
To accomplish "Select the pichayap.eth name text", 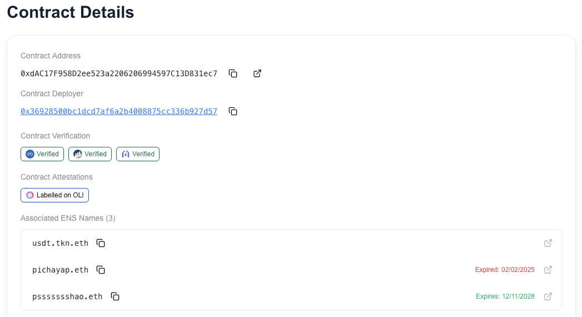I will point(60,270).
